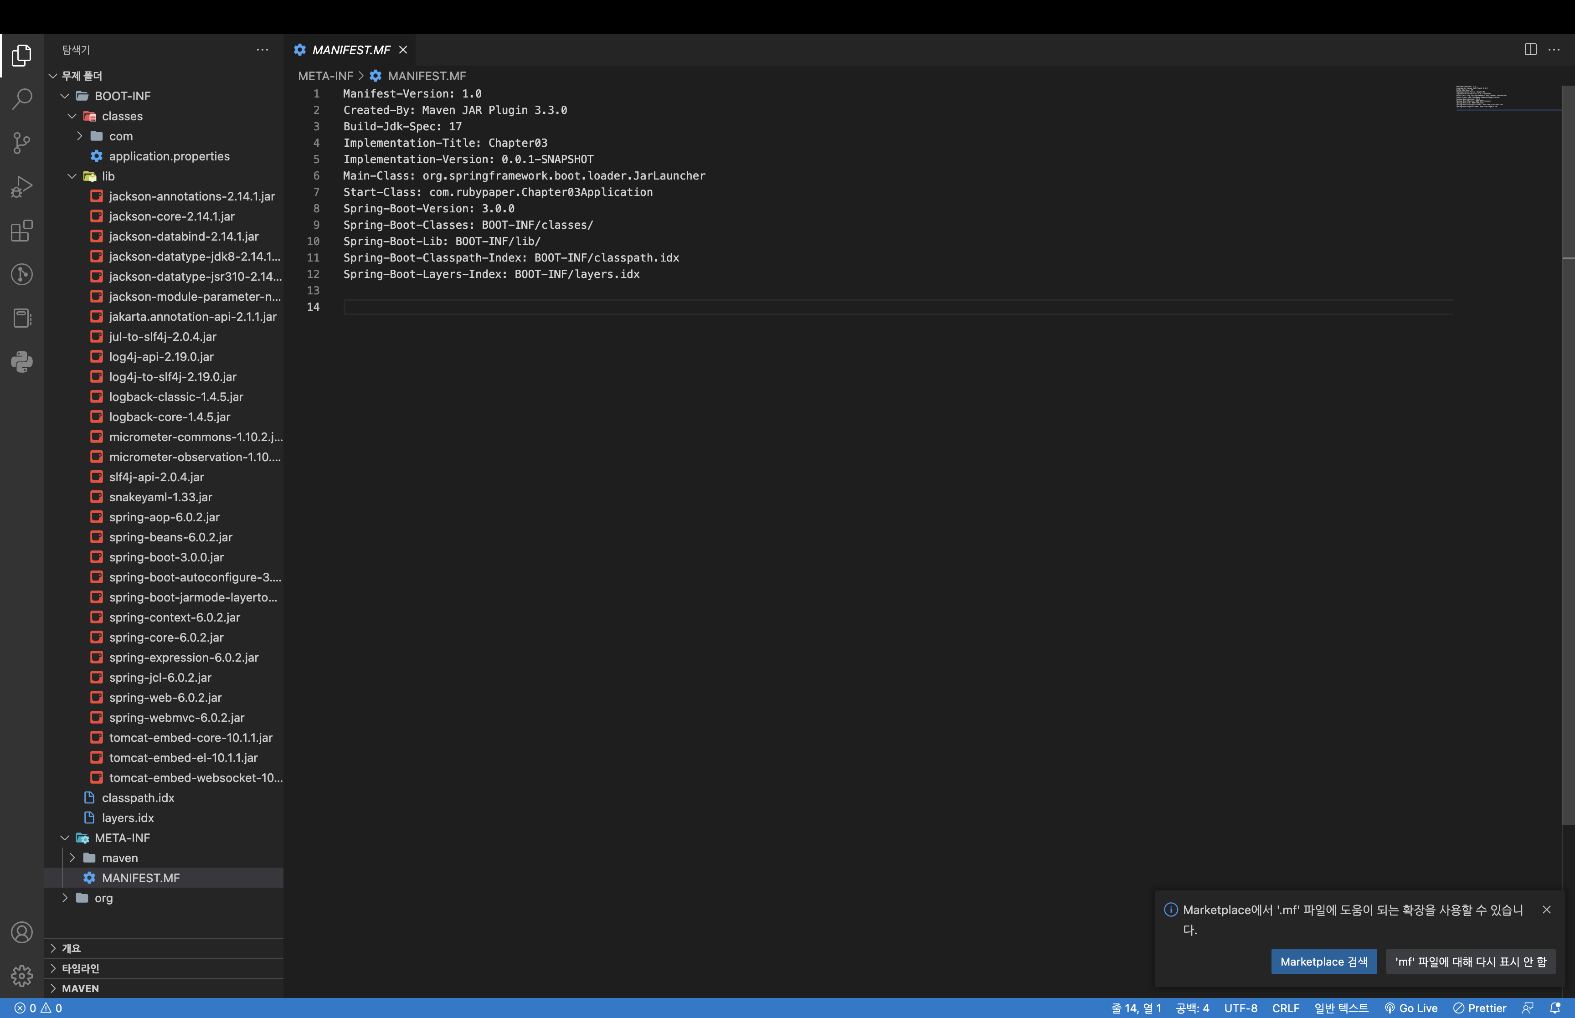
Task: Split the editor to the right
Action: coord(1530,50)
